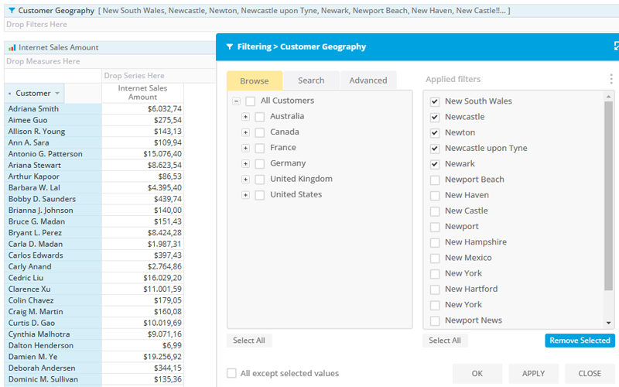The width and height of the screenshot is (619, 387).
Task: Switch to the Advanced tab
Action: pos(368,80)
